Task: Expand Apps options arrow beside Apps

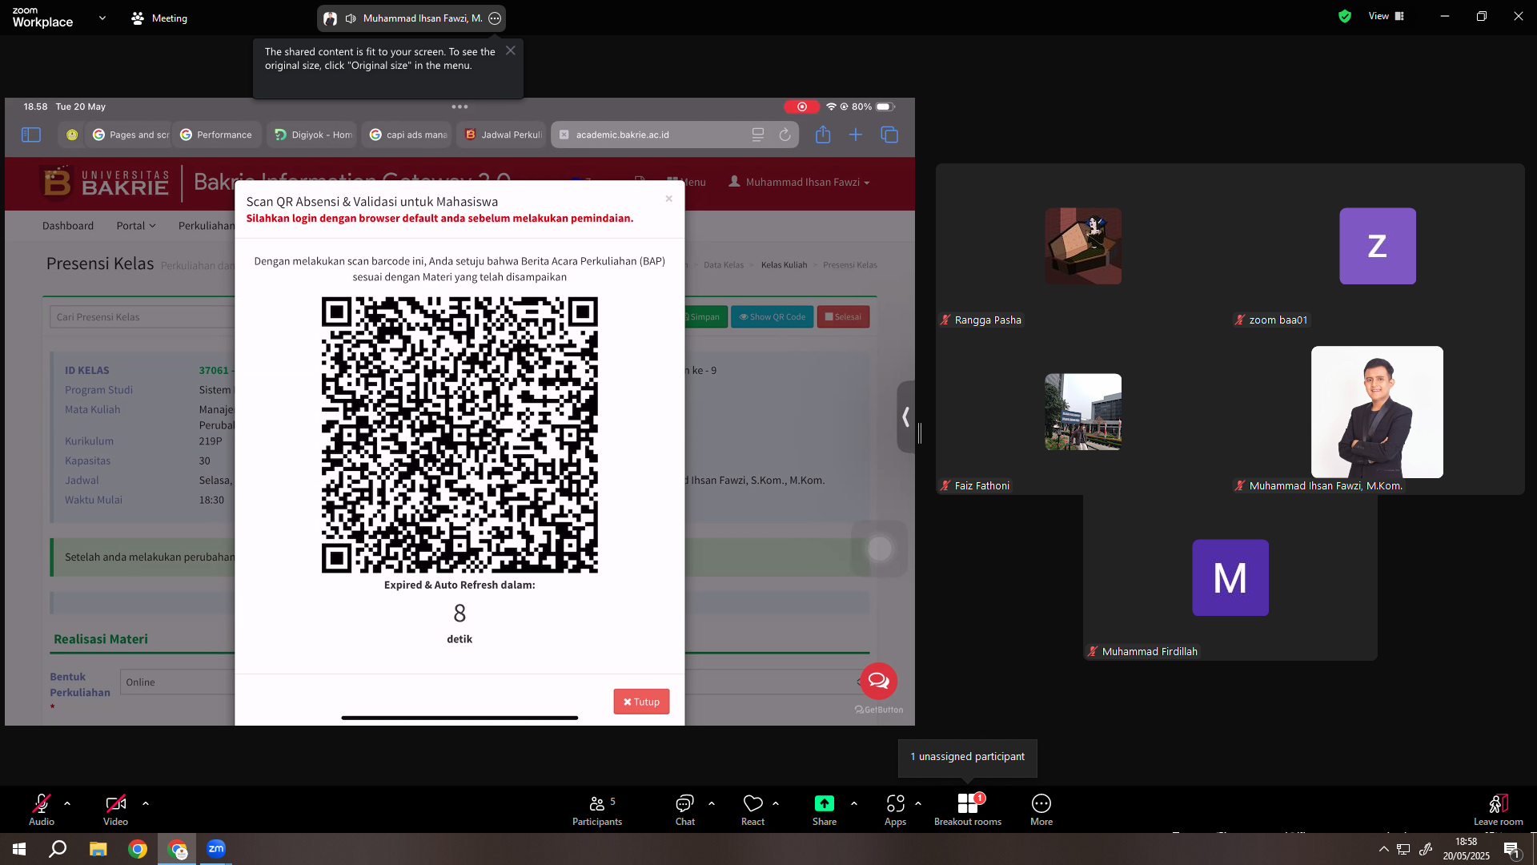Action: coord(918,803)
